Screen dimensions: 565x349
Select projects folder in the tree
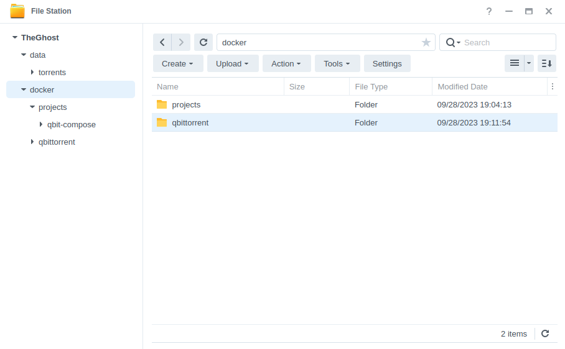[53, 107]
